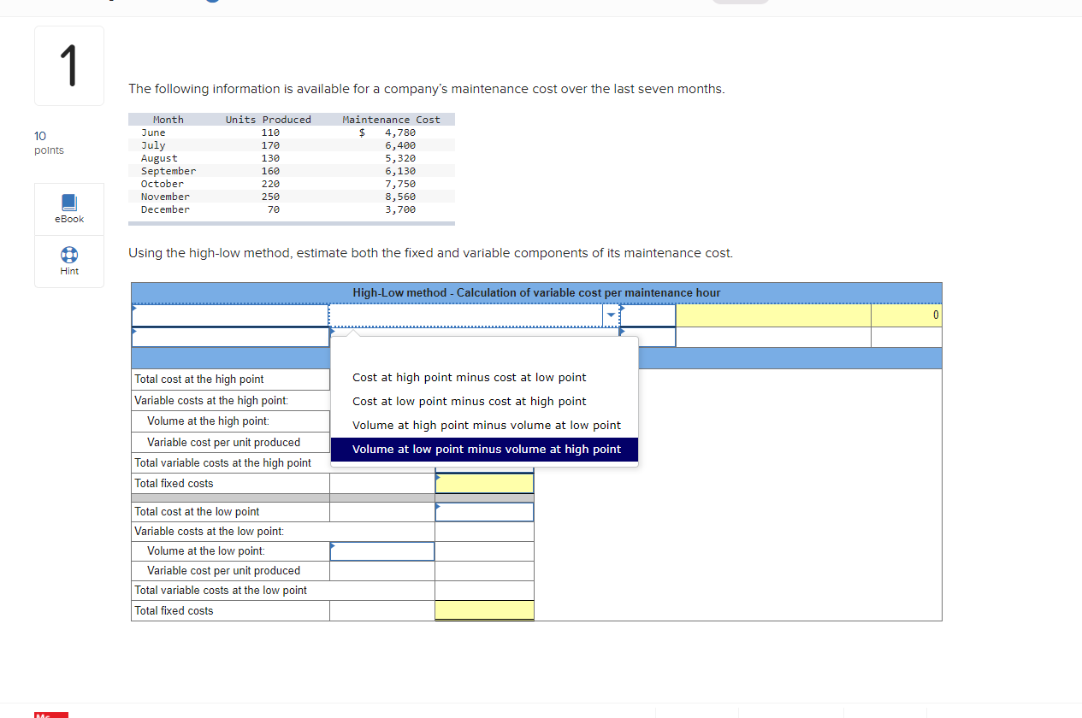
Task: Click the yellow result cell showing 0
Action: pos(906,315)
